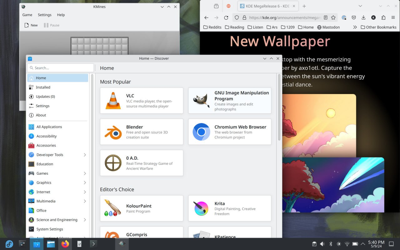Click the Discover search field
This screenshot has width=400, height=250.
pyautogui.click(x=61, y=68)
